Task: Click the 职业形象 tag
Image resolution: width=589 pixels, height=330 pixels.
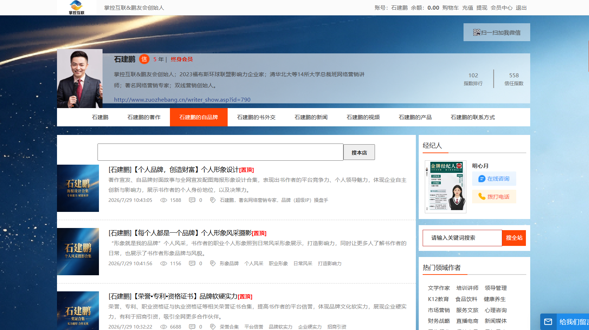Action: point(278,264)
